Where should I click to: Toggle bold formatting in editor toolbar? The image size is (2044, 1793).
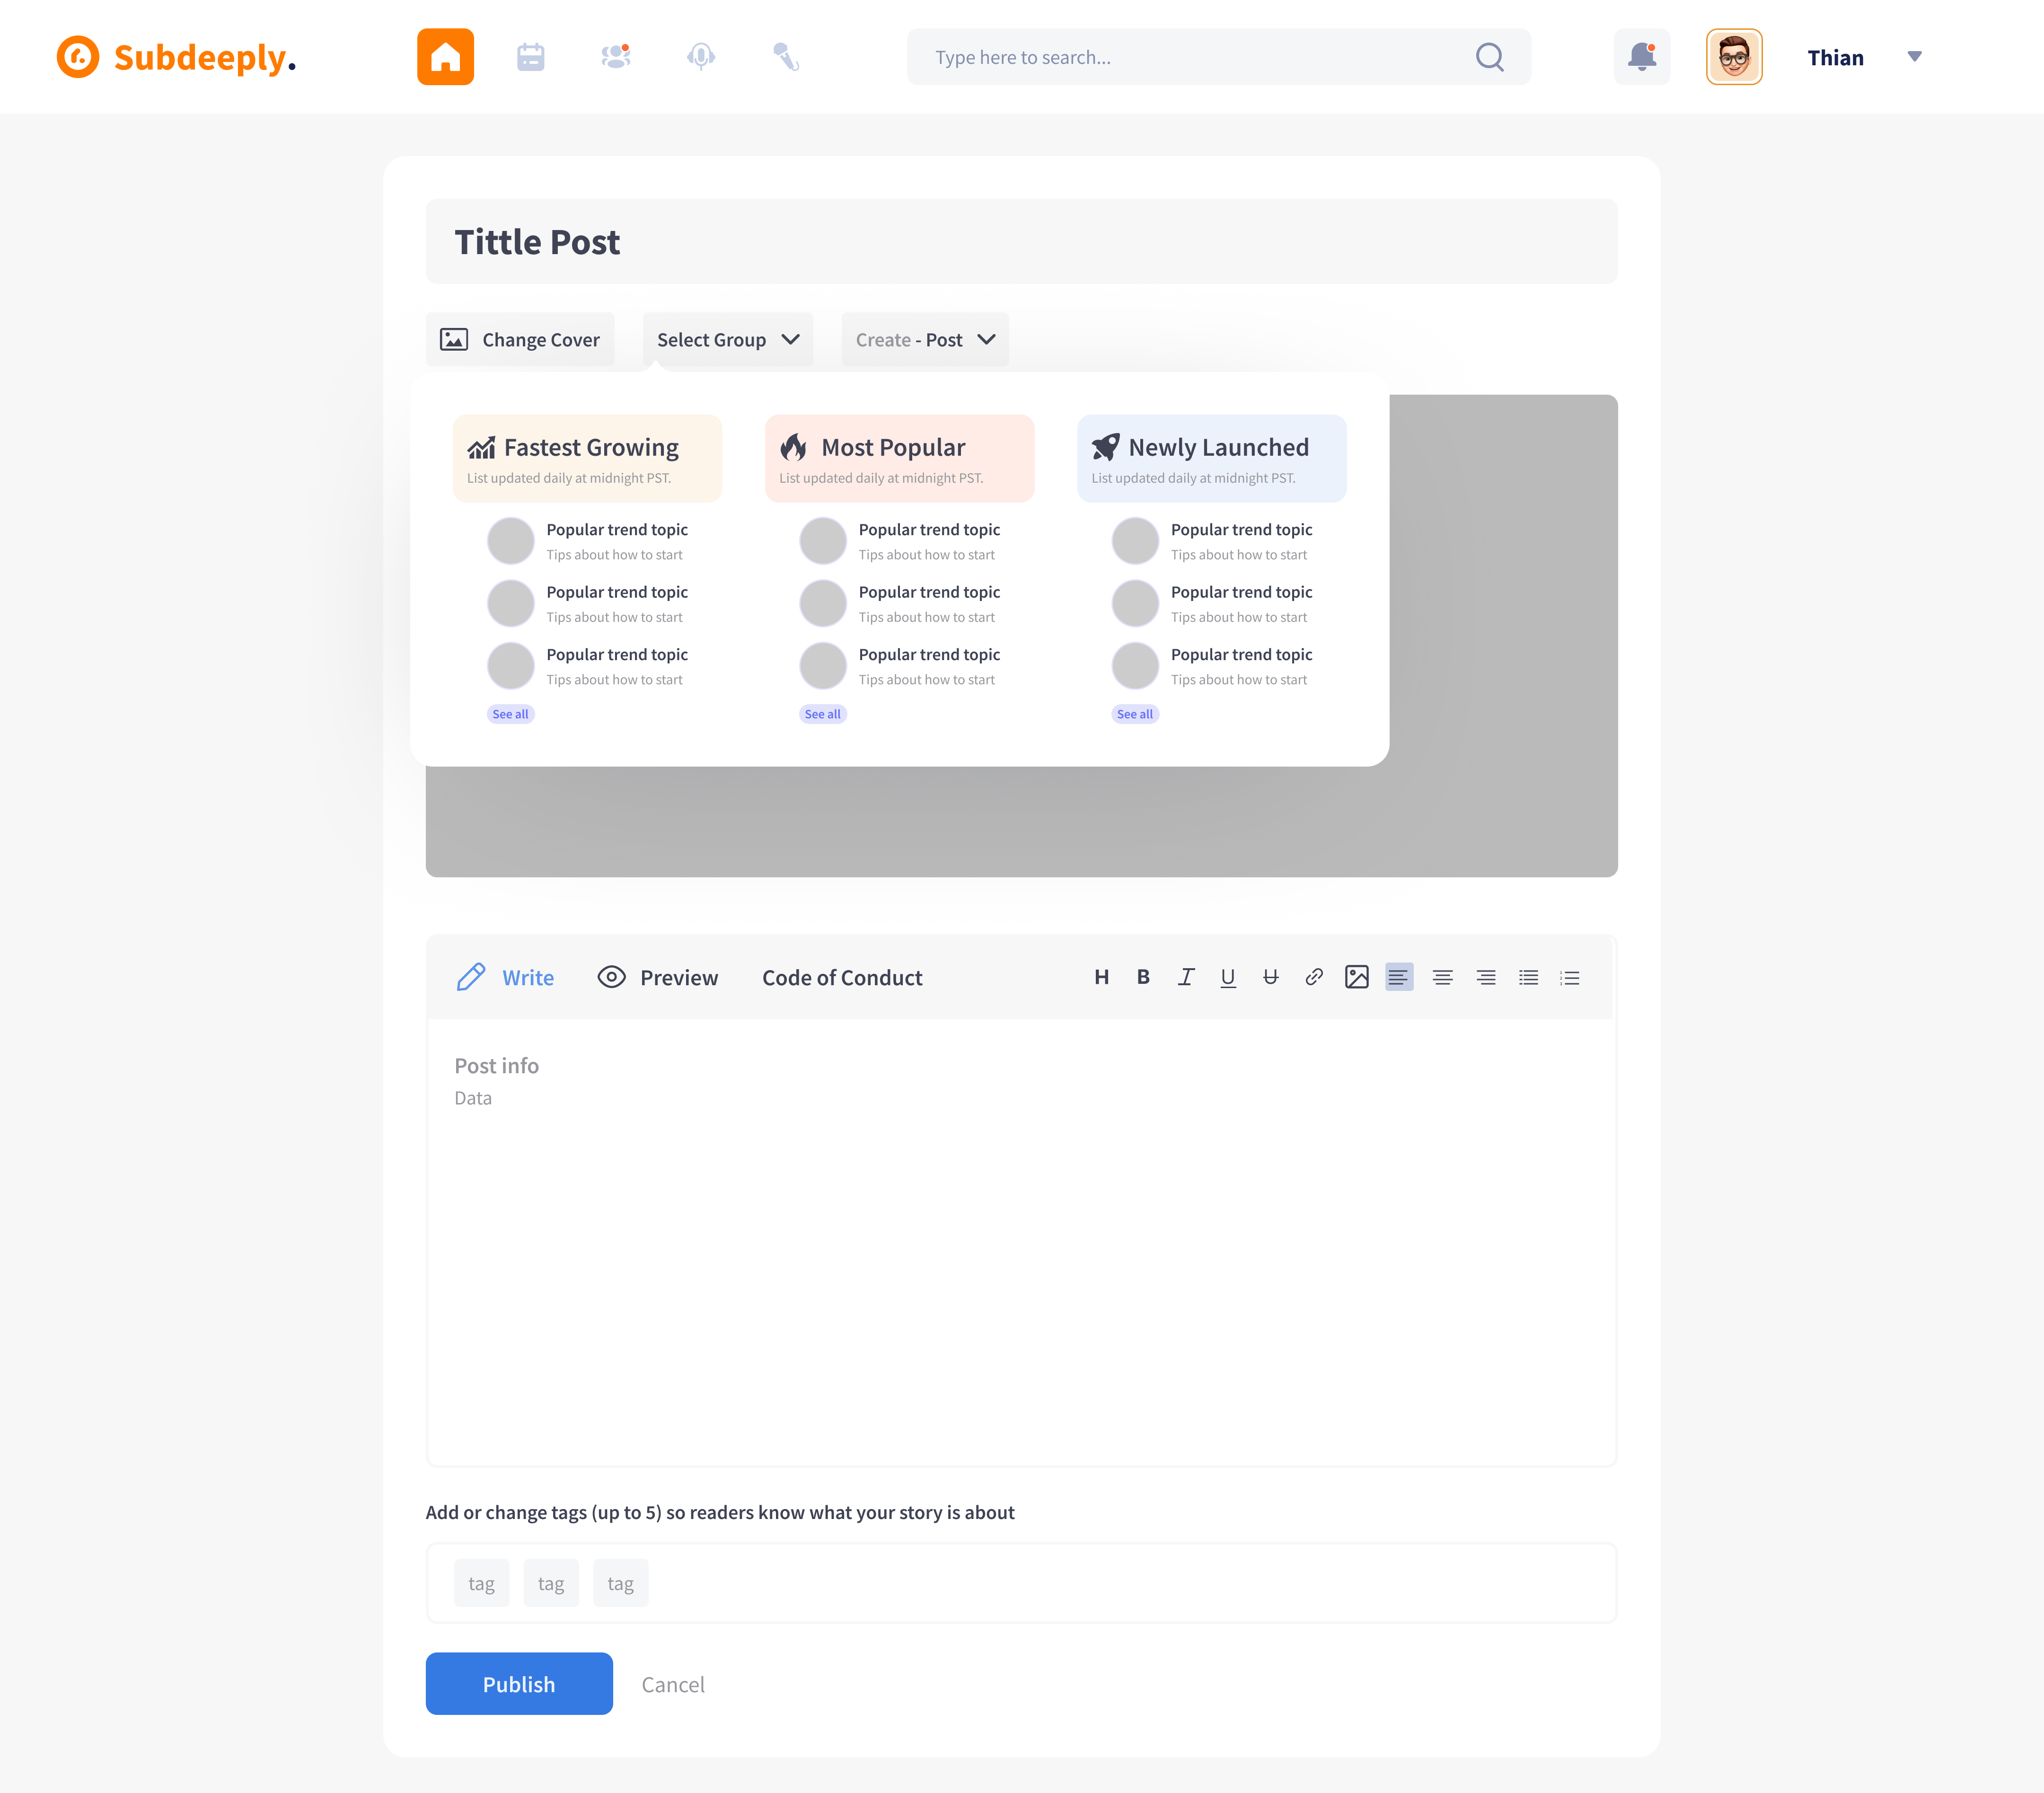click(1143, 977)
